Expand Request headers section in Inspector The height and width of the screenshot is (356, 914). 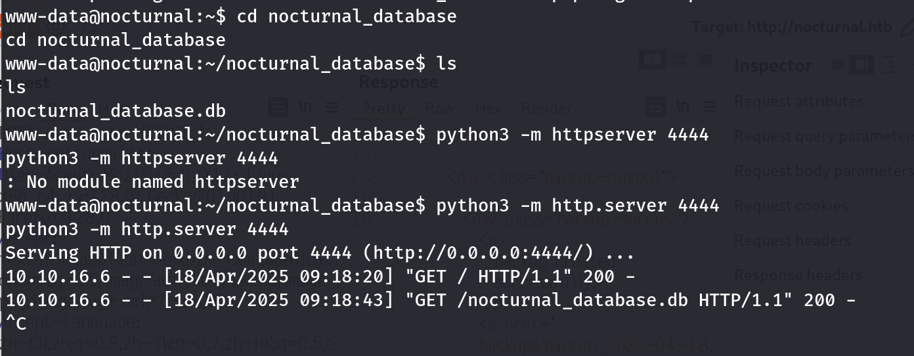tap(793, 240)
